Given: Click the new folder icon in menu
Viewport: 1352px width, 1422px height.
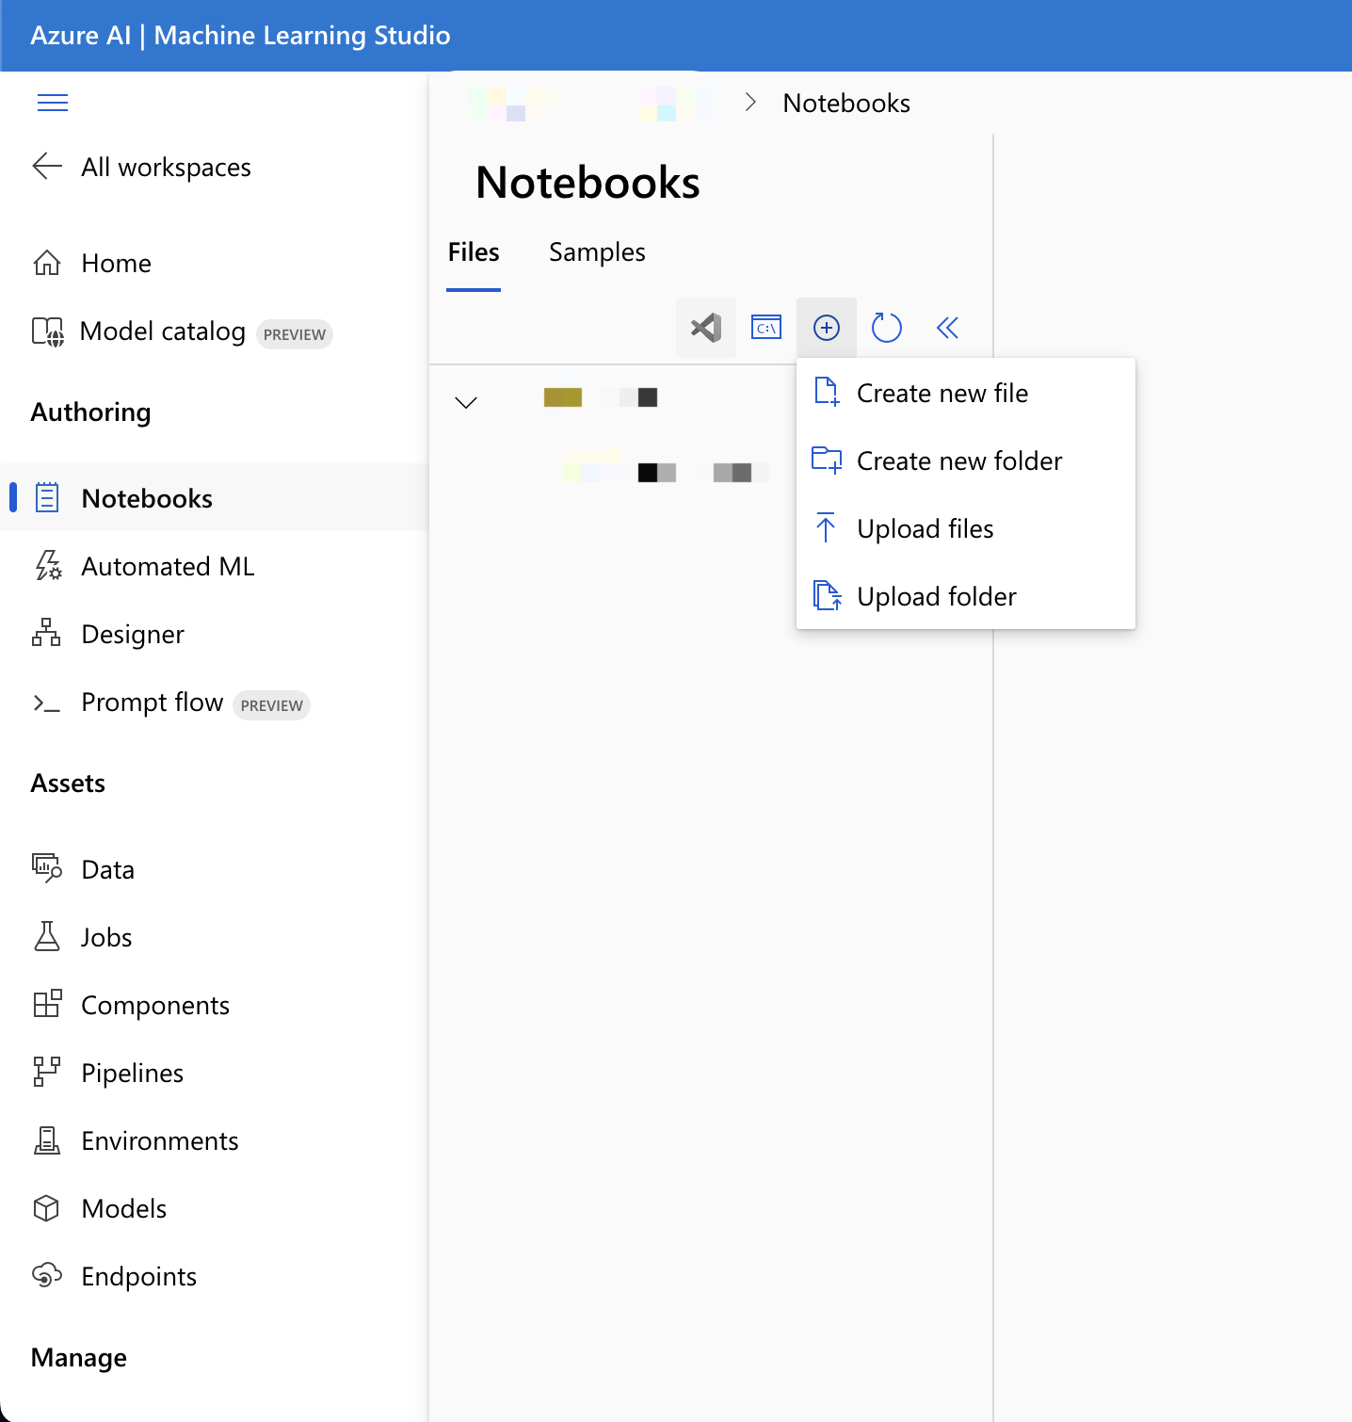Looking at the screenshot, I should pos(827,460).
